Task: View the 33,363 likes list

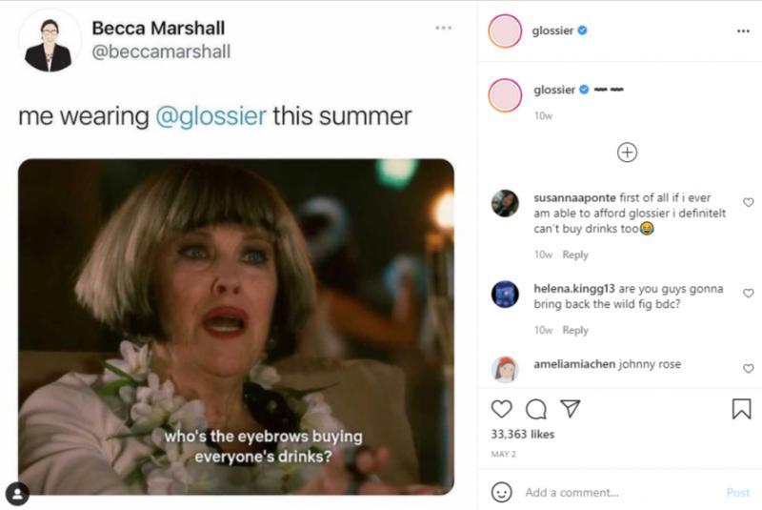Action: 522,434
